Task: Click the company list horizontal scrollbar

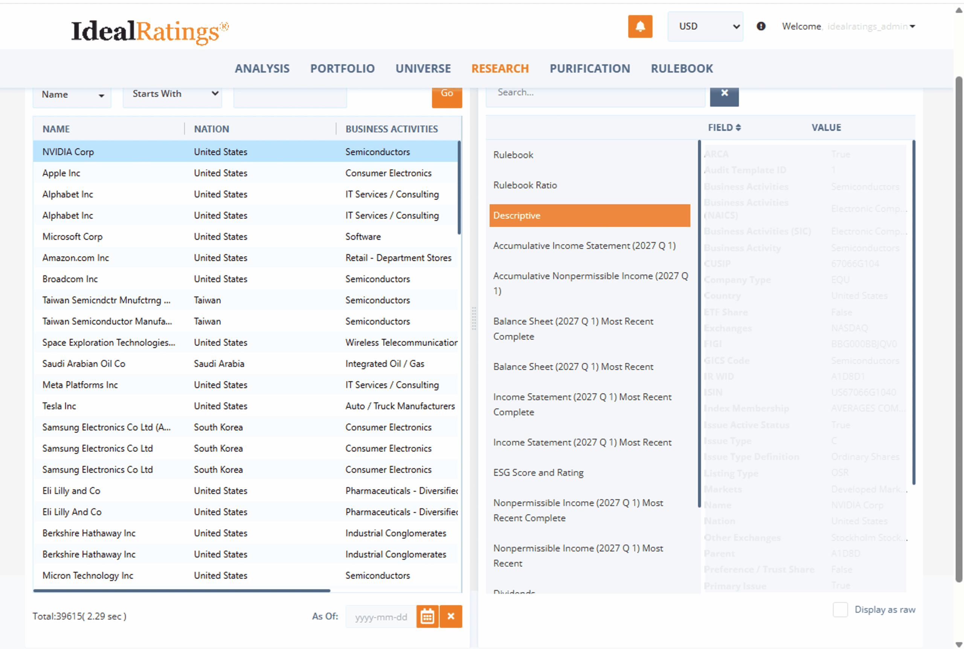Action: pos(182,590)
